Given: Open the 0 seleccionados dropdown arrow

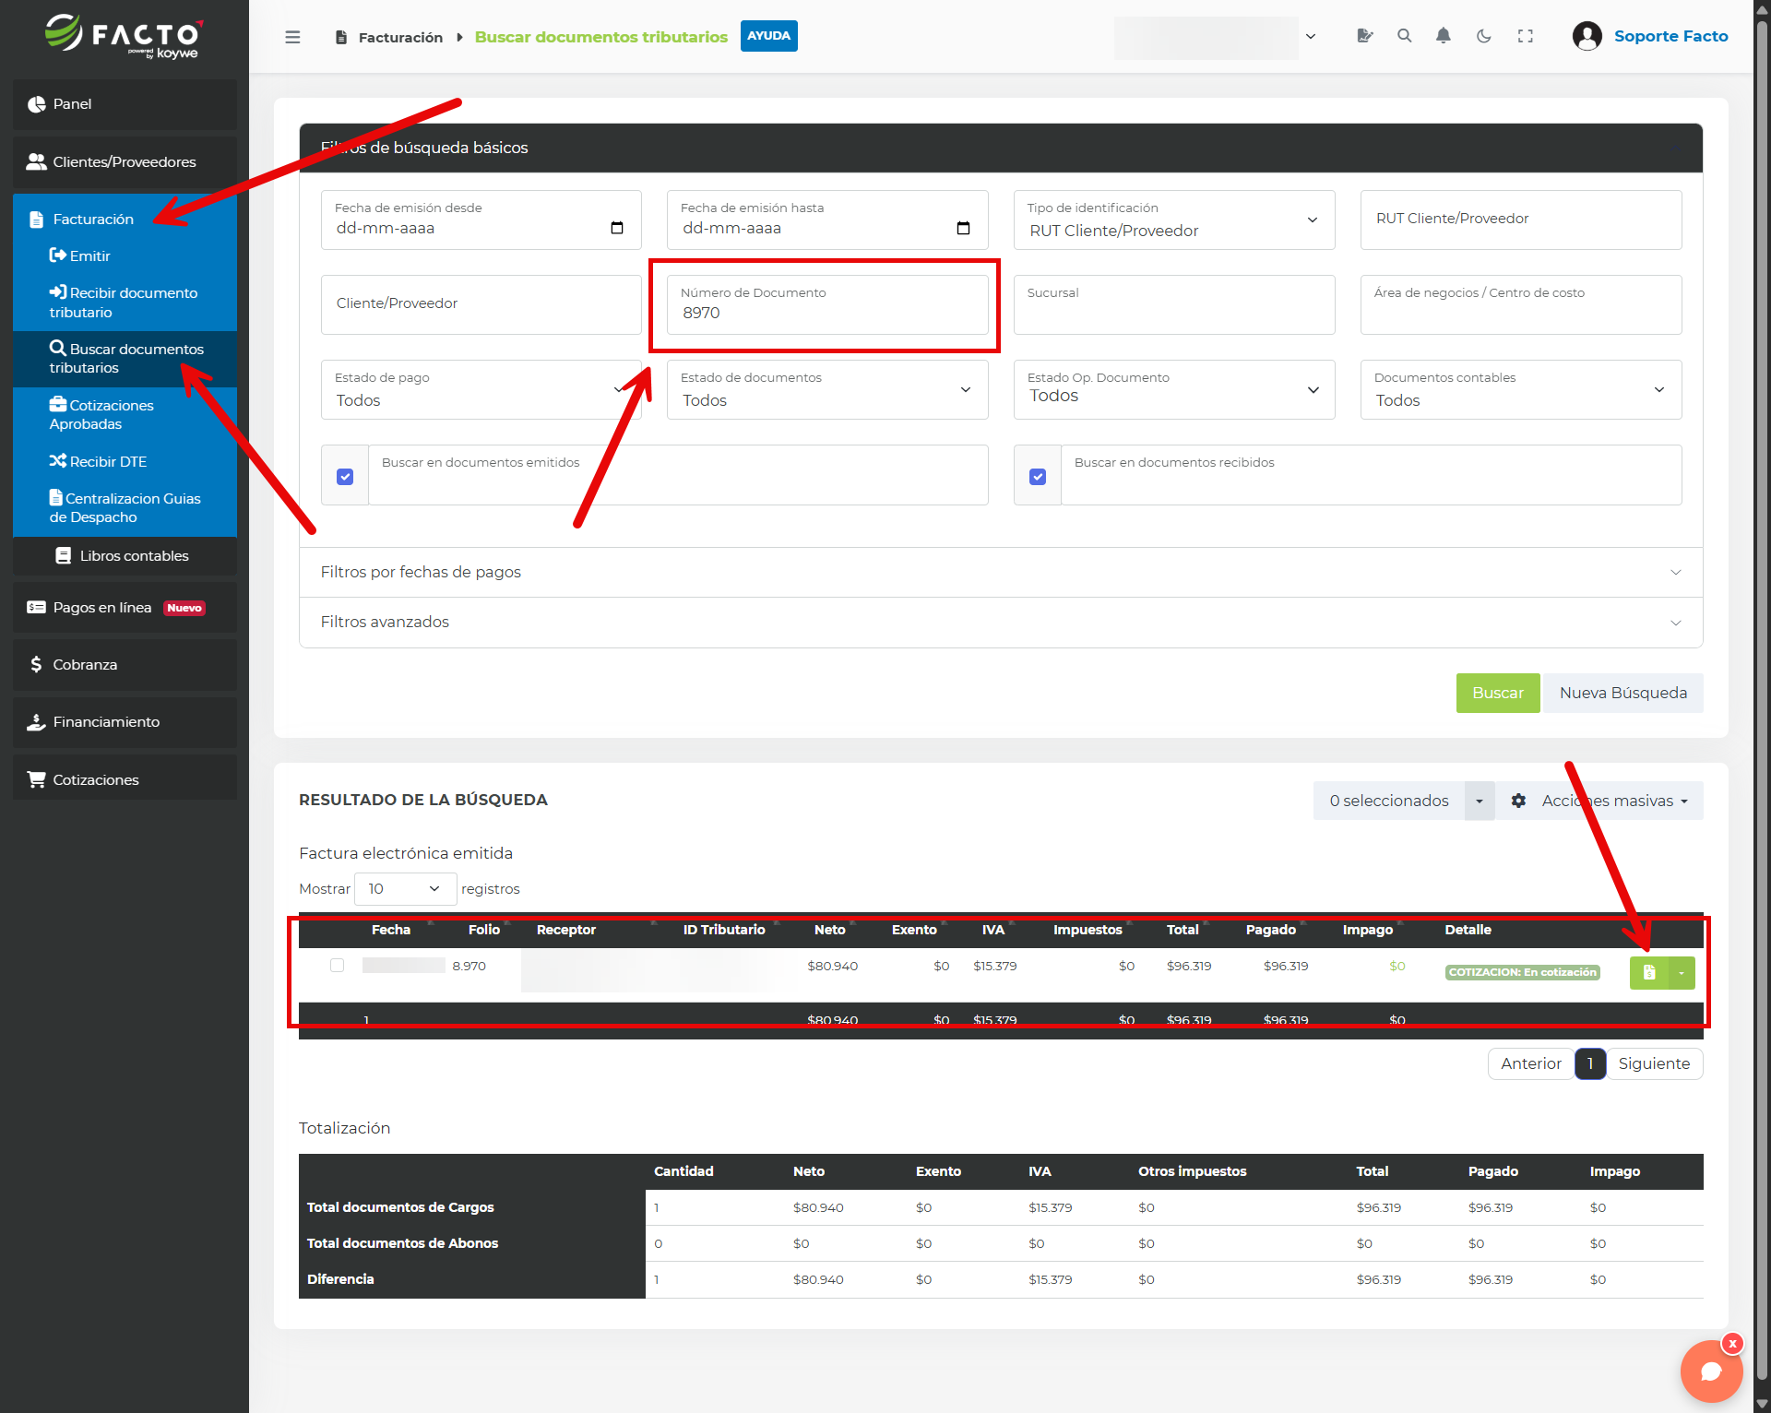Looking at the screenshot, I should pos(1480,801).
